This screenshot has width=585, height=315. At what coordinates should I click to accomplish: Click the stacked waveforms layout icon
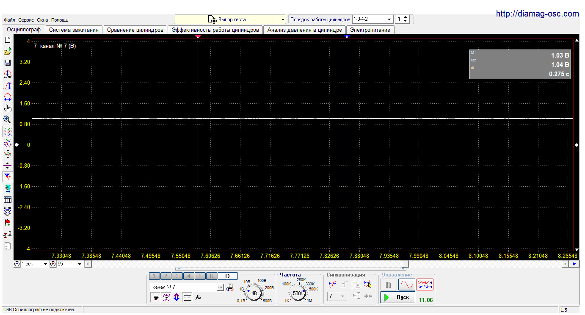7,132
